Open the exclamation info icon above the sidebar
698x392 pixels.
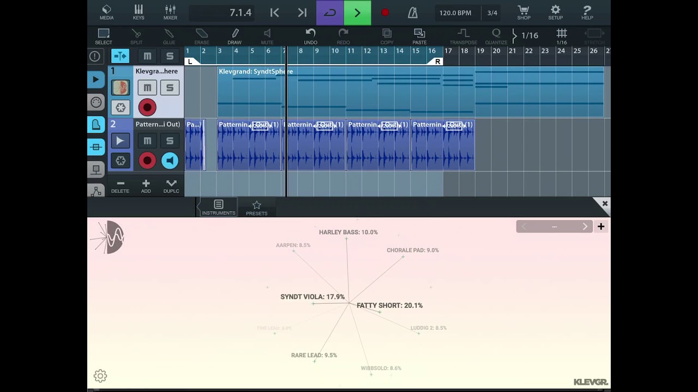click(x=95, y=56)
